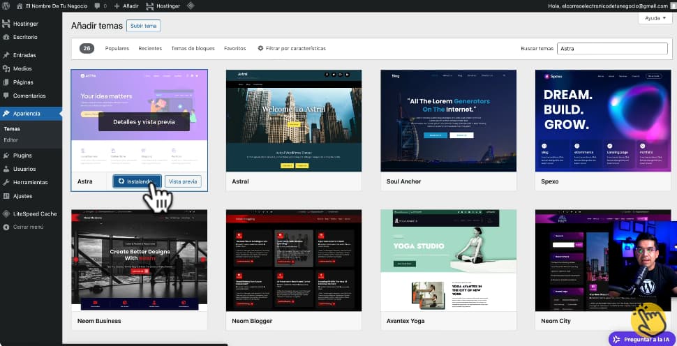Show Favoritos themes
The image size is (677, 346).
pyautogui.click(x=235, y=48)
